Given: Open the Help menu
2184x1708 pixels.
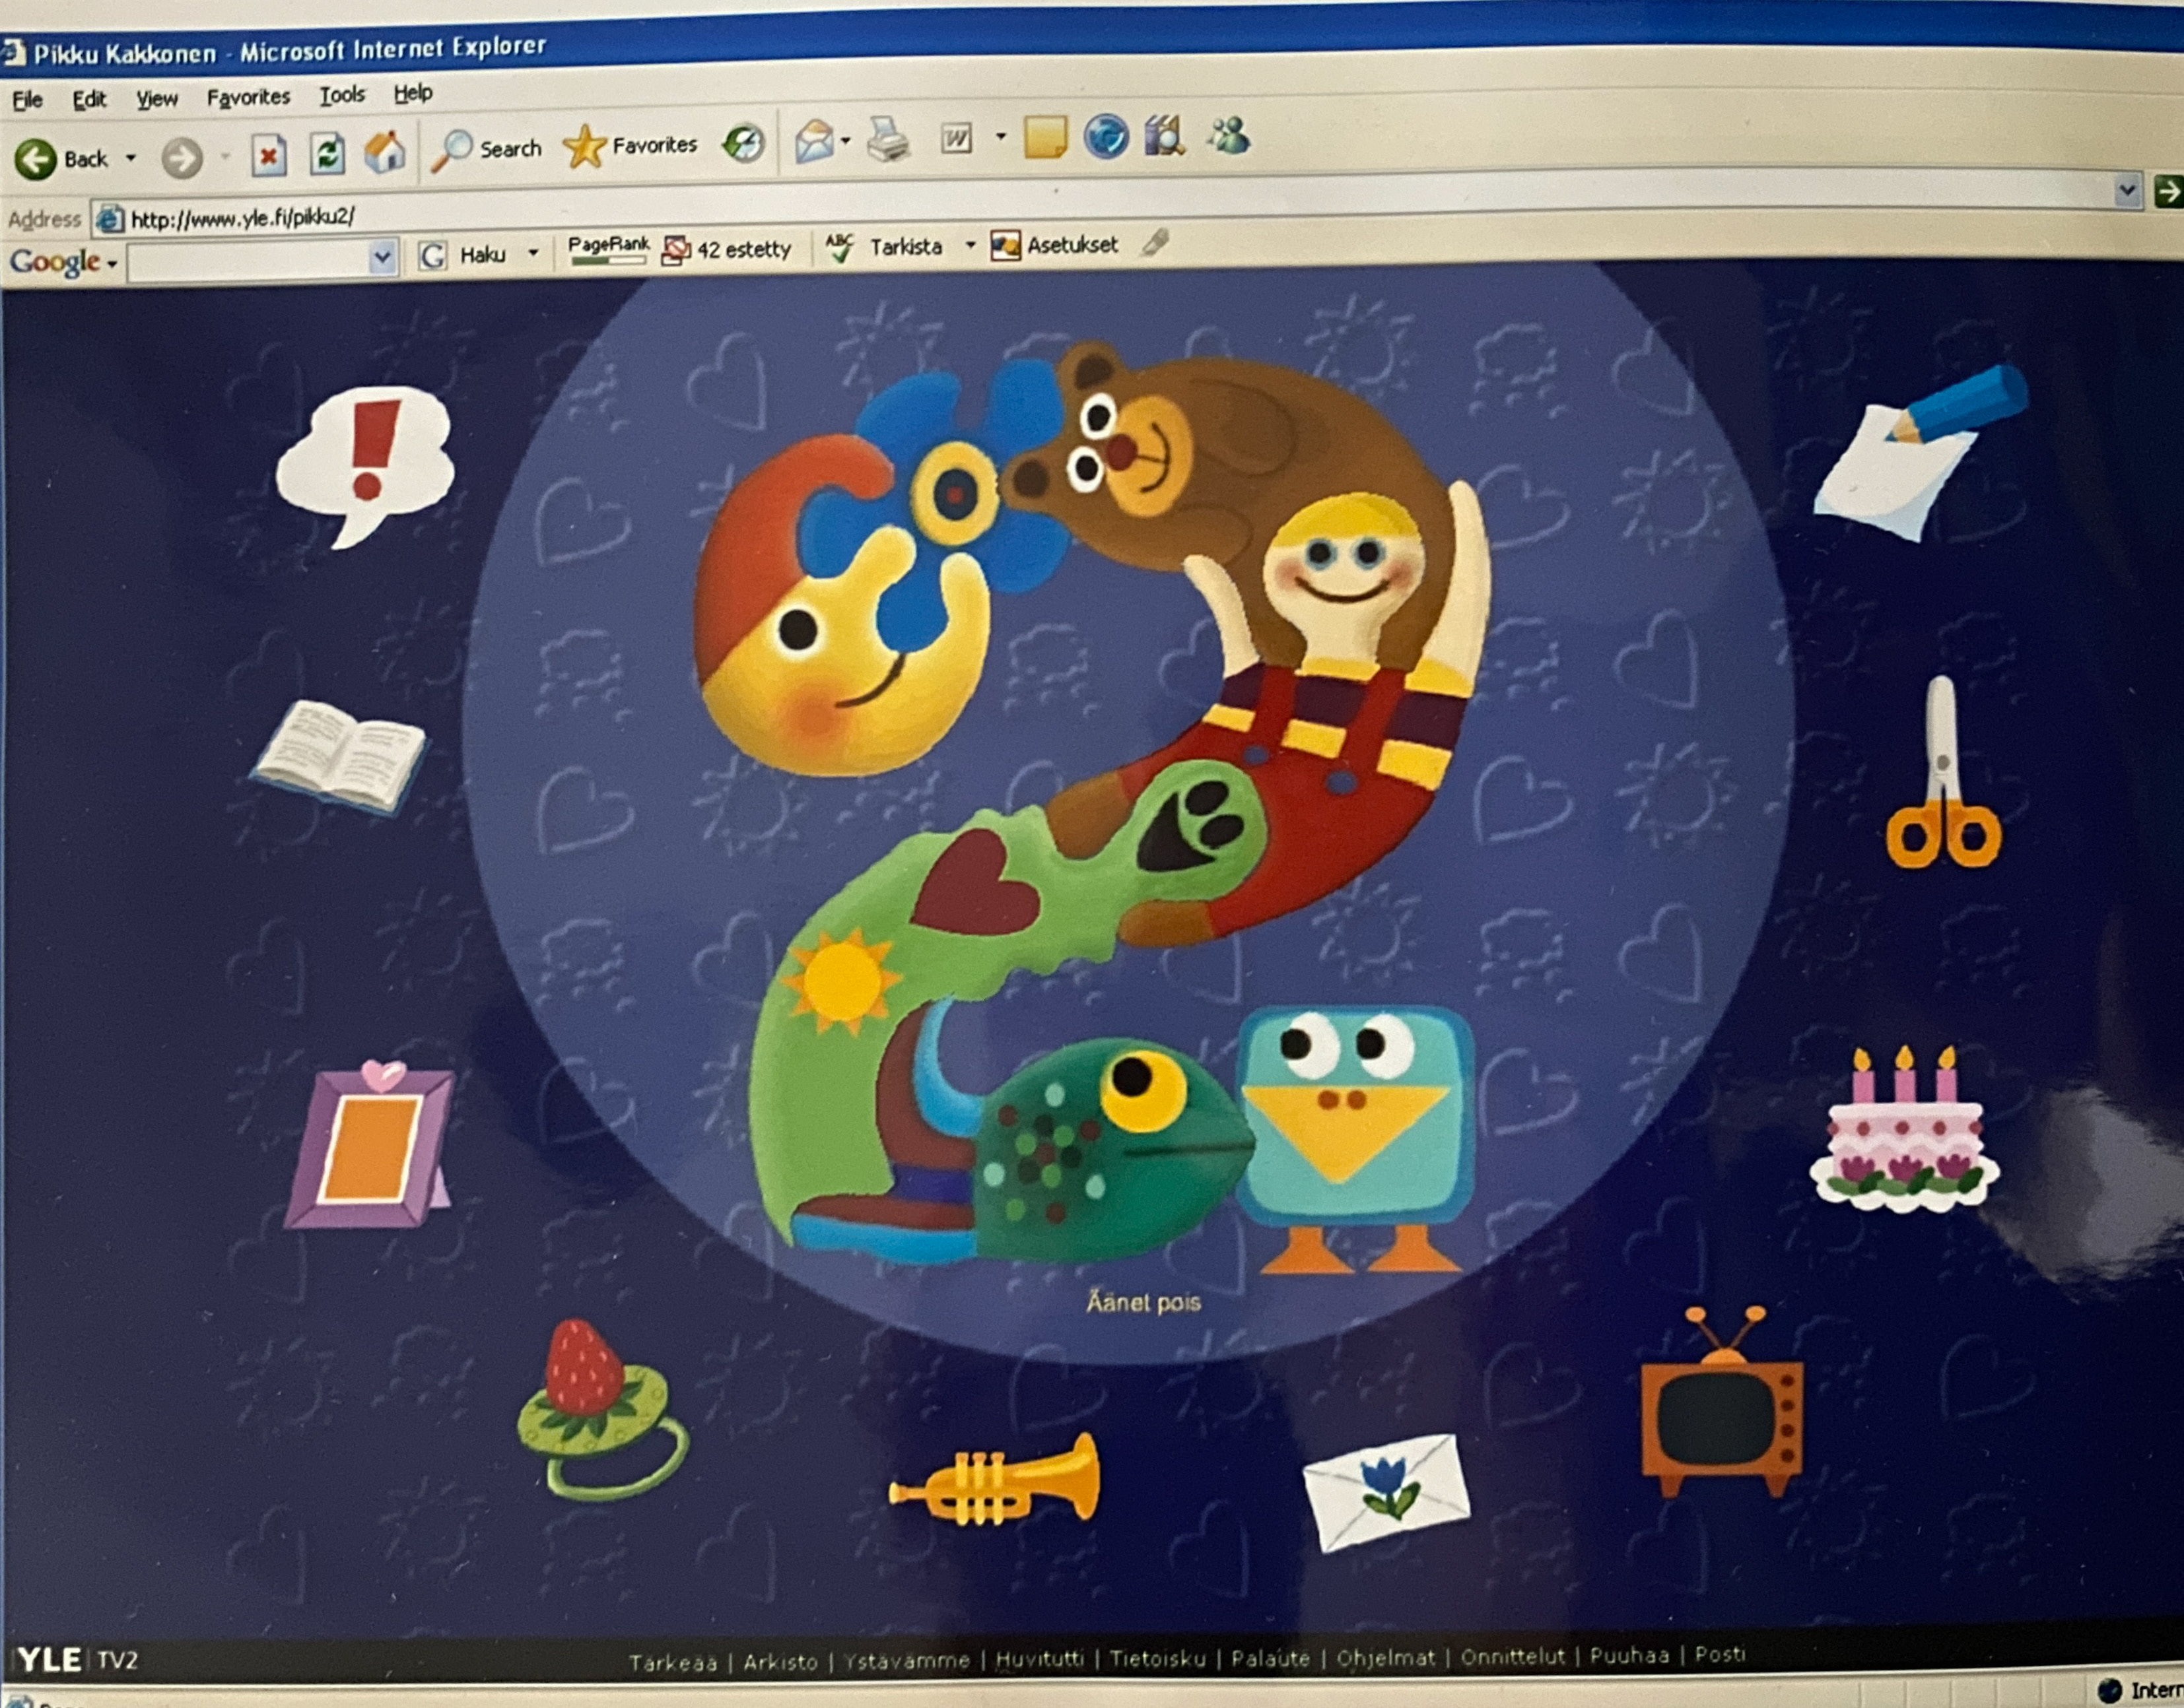Looking at the screenshot, I should (x=412, y=93).
